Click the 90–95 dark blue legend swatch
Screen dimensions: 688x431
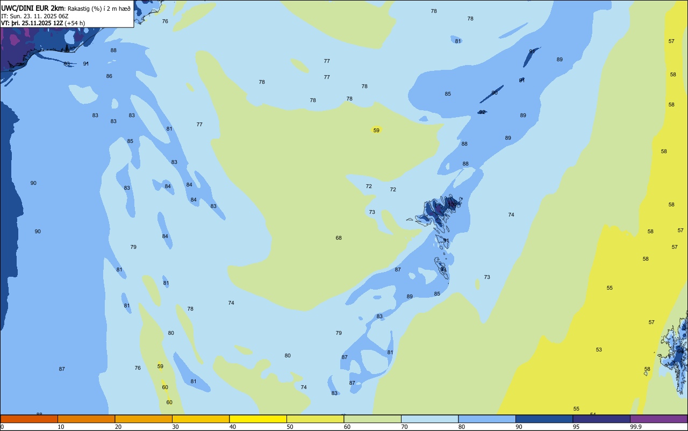point(544,419)
